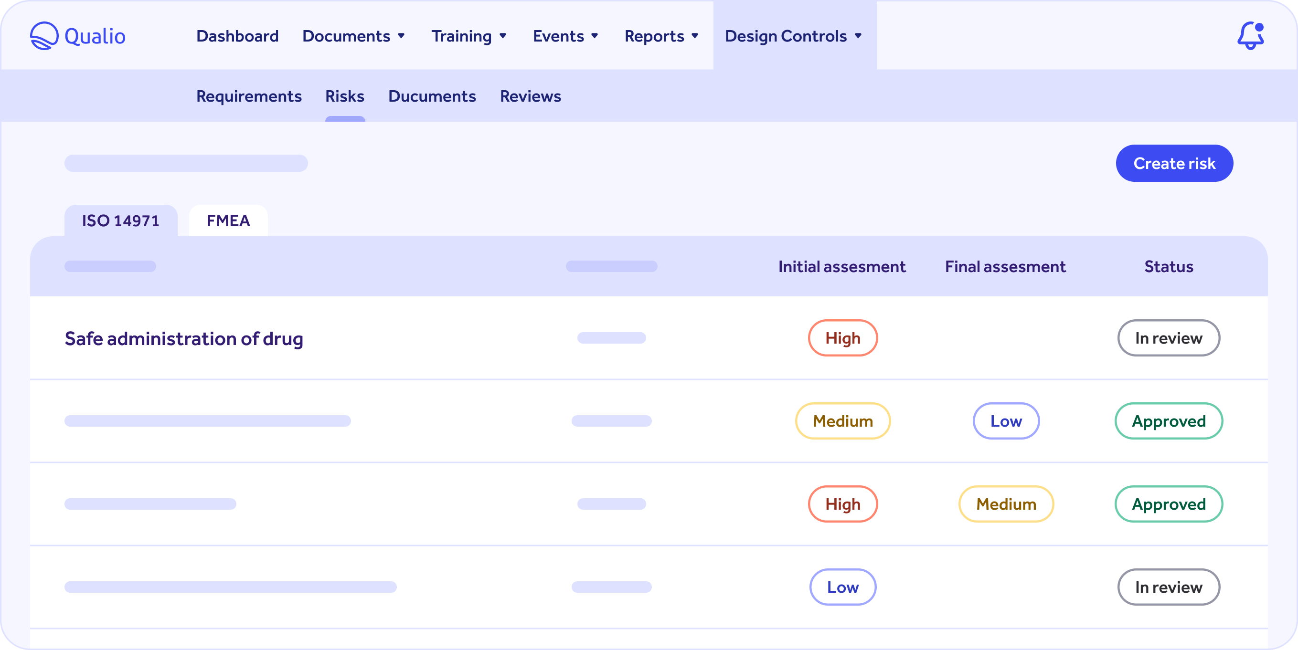This screenshot has width=1298, height=650.
Task: Collapse the Design Controls dropdown
Action: coord(794,36)
